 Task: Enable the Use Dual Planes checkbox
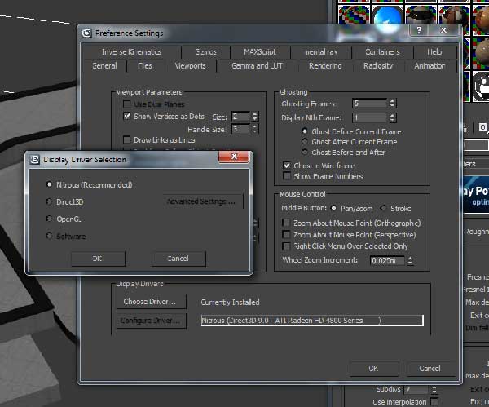coord(127,104)
